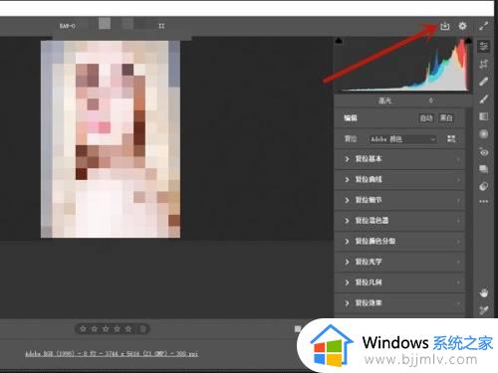Open more image settings three dots
498x373 pixels.
coord(484,201)
